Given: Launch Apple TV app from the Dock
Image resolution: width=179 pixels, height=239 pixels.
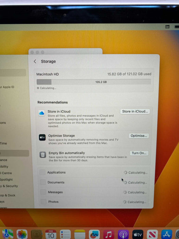Looking at the screenshot, I should tap(138, 235).
